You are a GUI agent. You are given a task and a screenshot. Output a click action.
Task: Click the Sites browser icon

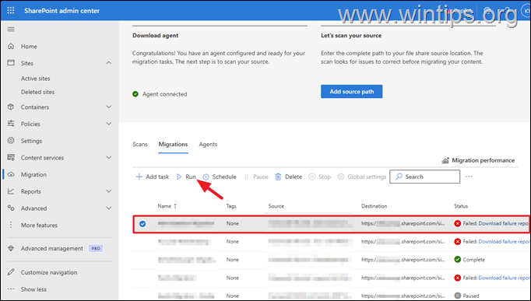11,63
